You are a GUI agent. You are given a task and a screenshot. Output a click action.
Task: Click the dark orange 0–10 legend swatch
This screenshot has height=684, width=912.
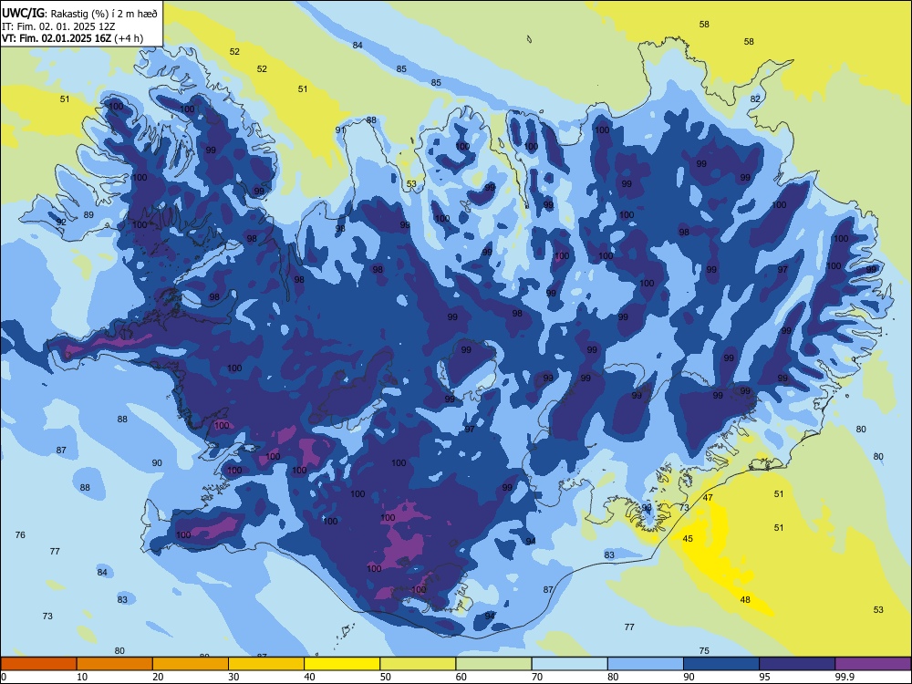pyautogui.click(x=38, y=664)
